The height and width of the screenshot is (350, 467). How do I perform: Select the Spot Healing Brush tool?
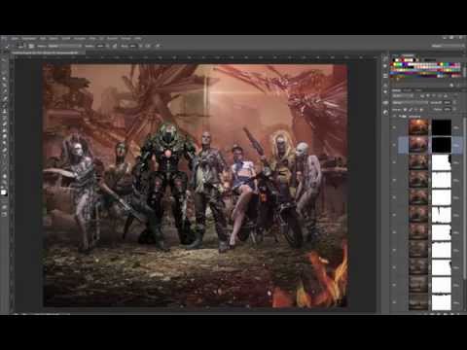[x=5, y=99]
